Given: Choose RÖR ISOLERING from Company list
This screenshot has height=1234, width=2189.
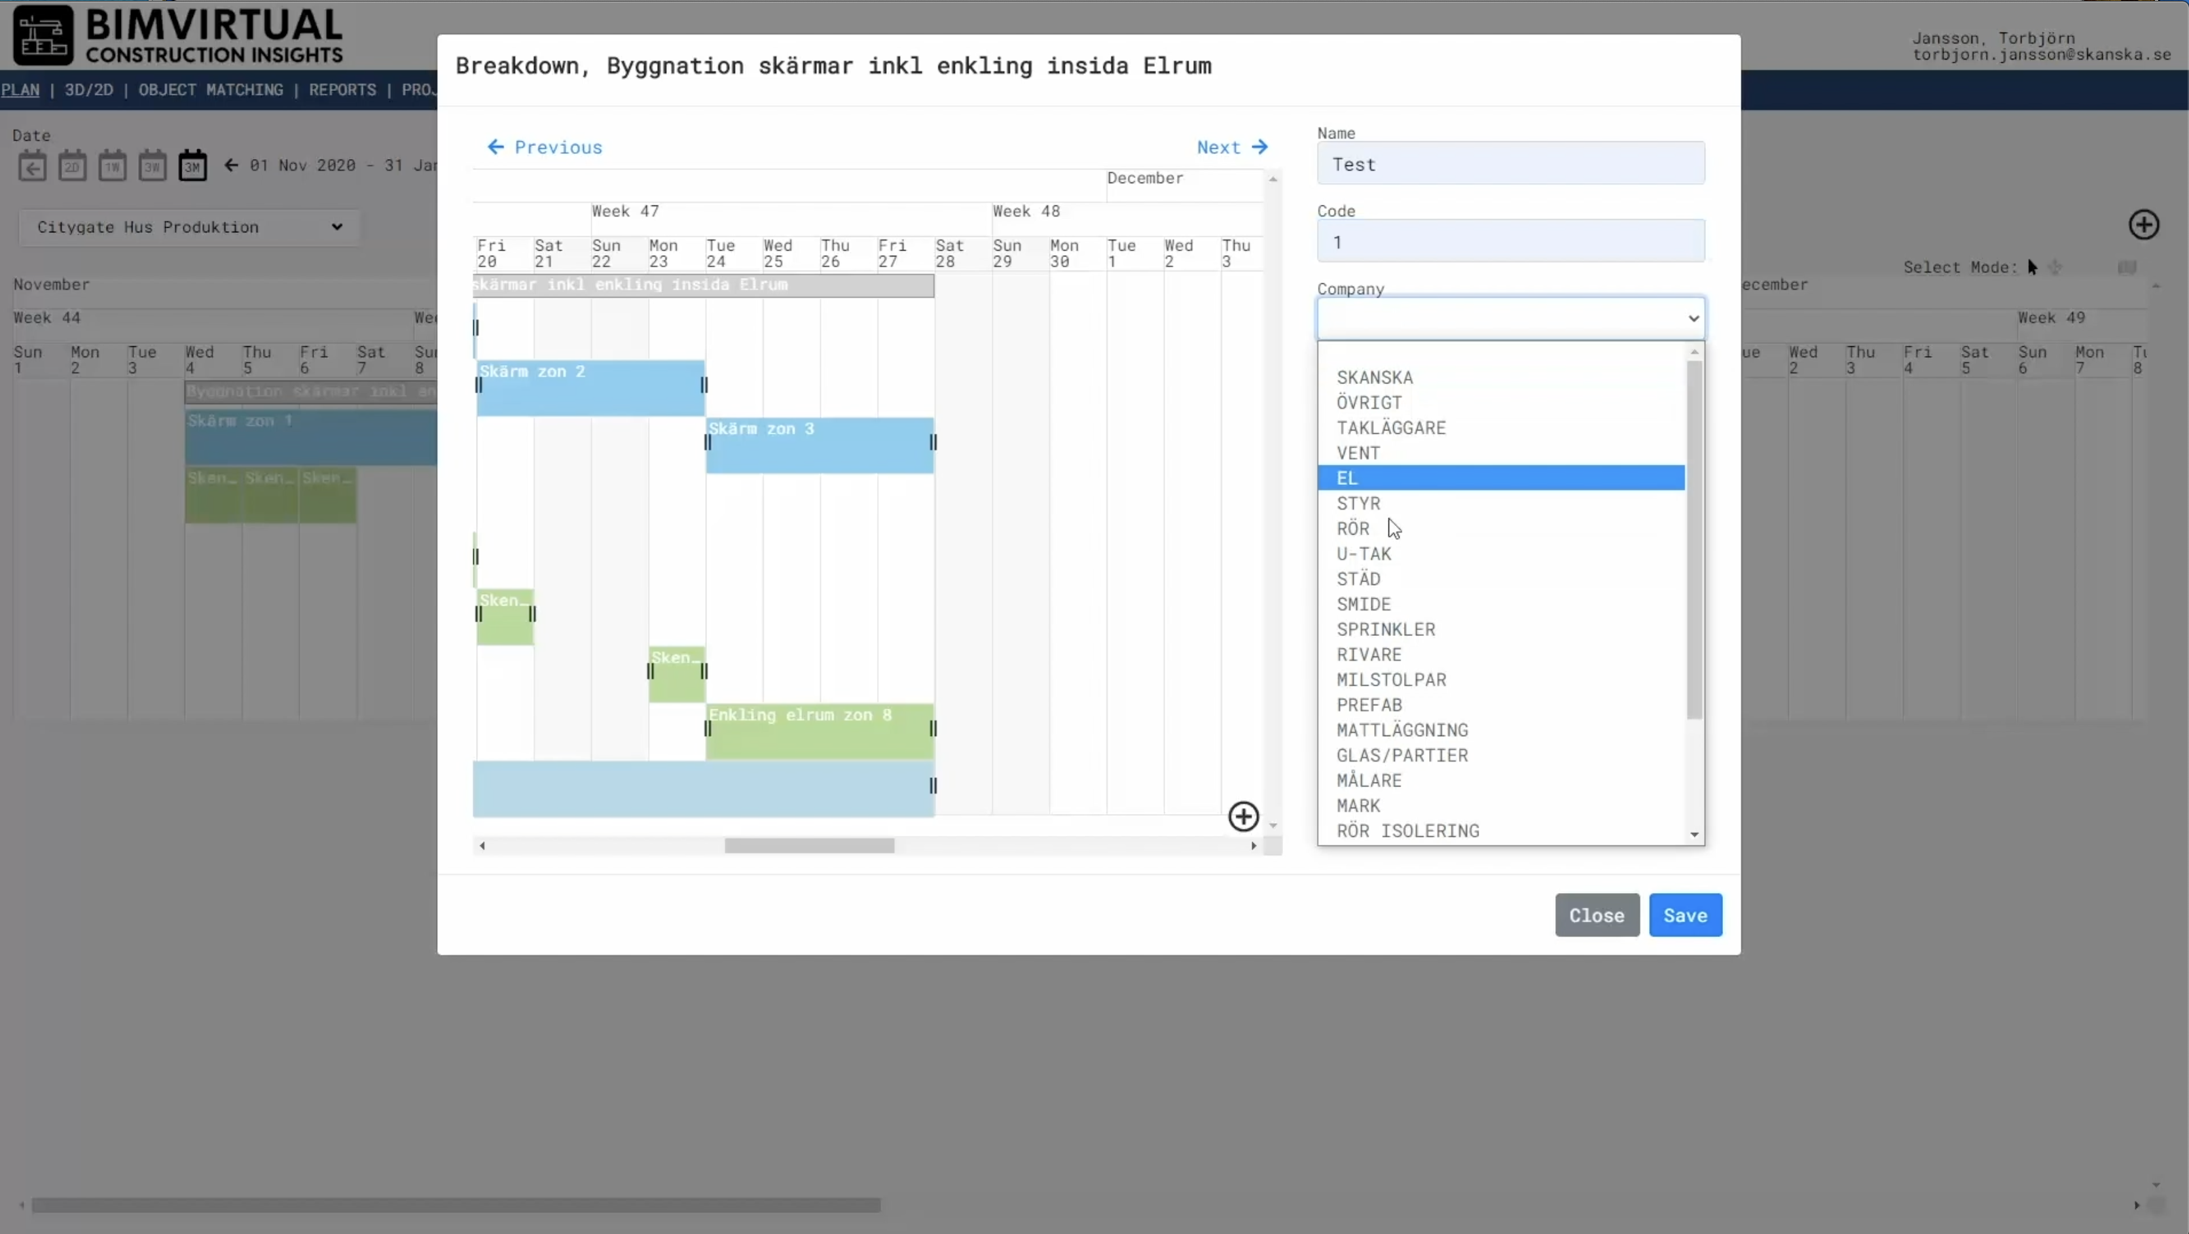Looking at the screenshot, I should [x=1501, y=830].
